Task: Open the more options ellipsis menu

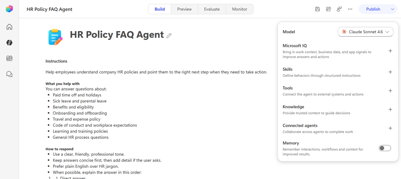Action: click(x=350, y=9)
